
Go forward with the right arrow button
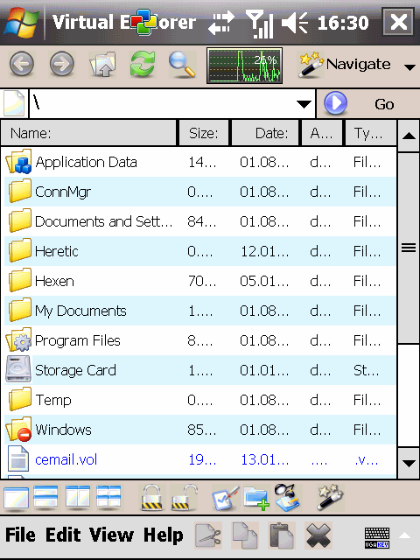[x=62, y=64]
